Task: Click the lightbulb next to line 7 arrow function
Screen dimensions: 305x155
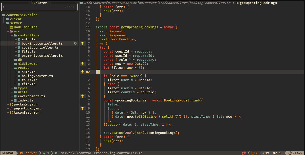Action: click(82, 44)
